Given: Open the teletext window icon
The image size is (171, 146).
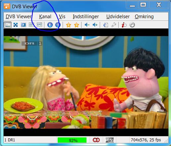Looking at the screenshot, I should point(31,25).
